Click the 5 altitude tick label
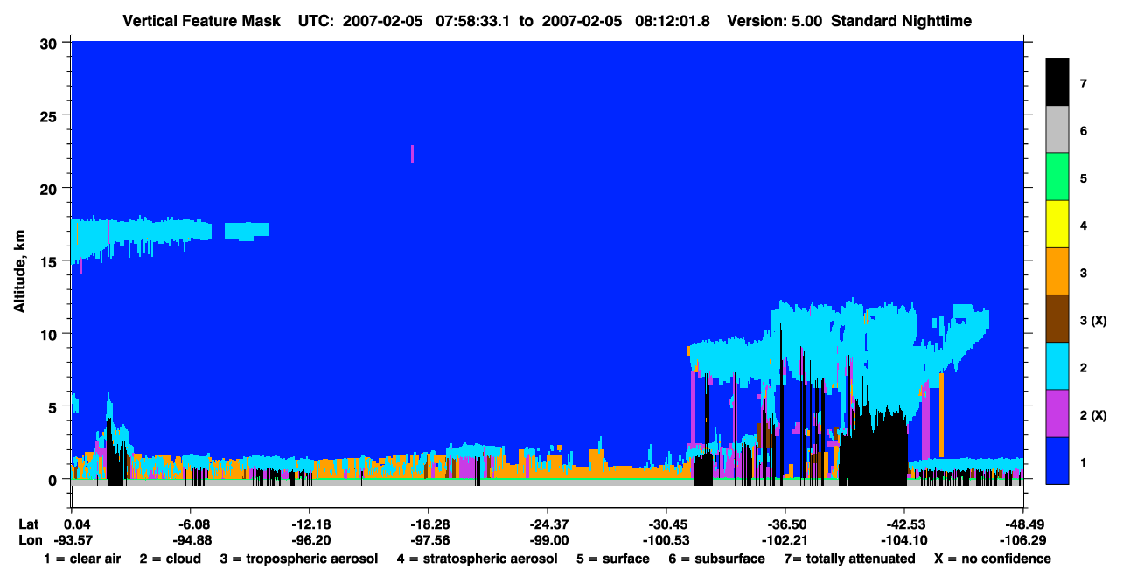 [x=54, y=406]
